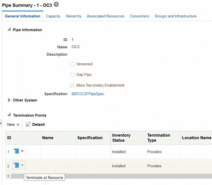This screenshot has width=212, height=185.
Task: Choose Terminate at Resource menu option
Action: pos(44,177)
